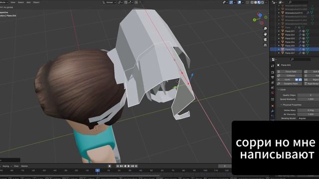
Task: Click the green Y axis on the gizmo
Action: (255, 20)
